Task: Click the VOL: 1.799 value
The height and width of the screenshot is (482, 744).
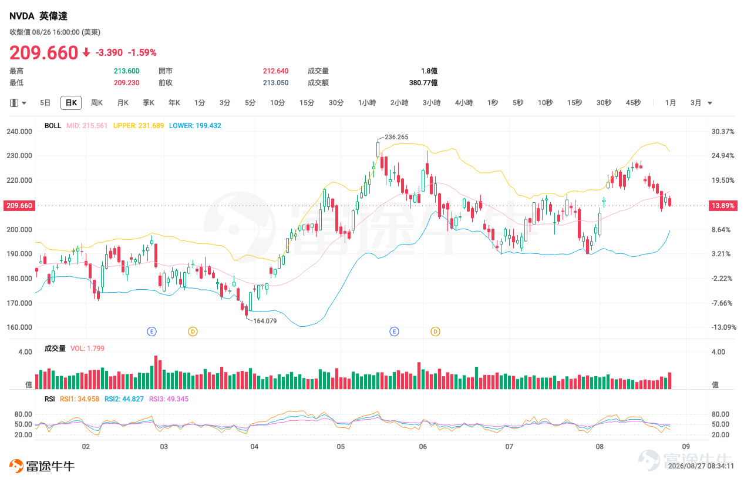Action: coord(87,349)
